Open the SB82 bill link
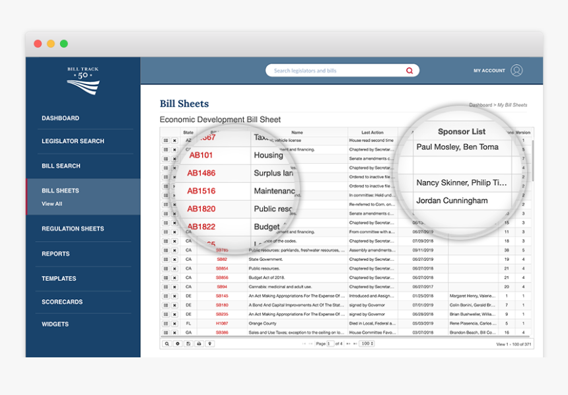 point(222,260)
